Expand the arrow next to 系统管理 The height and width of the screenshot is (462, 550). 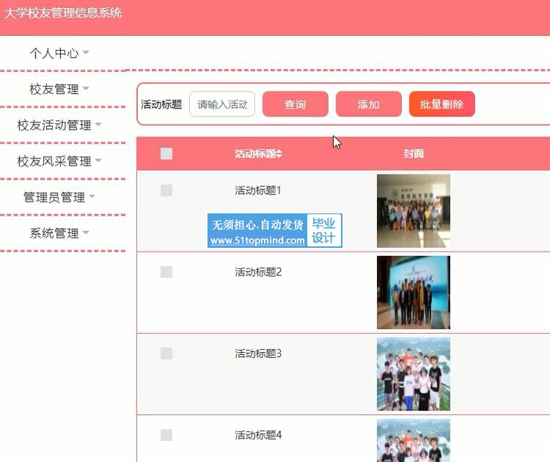pos(86,232)
